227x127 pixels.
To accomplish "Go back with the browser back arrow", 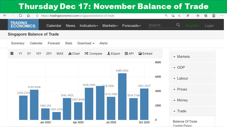I will coord(5,16).
